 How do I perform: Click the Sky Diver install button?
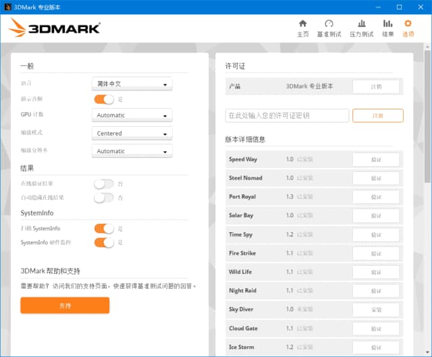[375, 310]
